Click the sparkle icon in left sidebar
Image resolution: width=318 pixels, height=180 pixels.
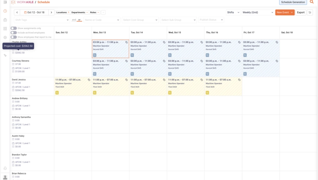(x=5, y=55)
